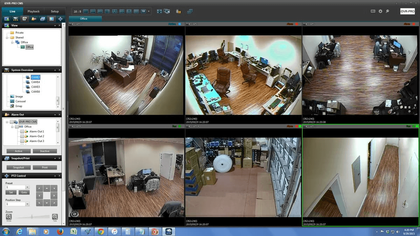
Task: Select the single camera view layout
Action: [x=85, y=11]
